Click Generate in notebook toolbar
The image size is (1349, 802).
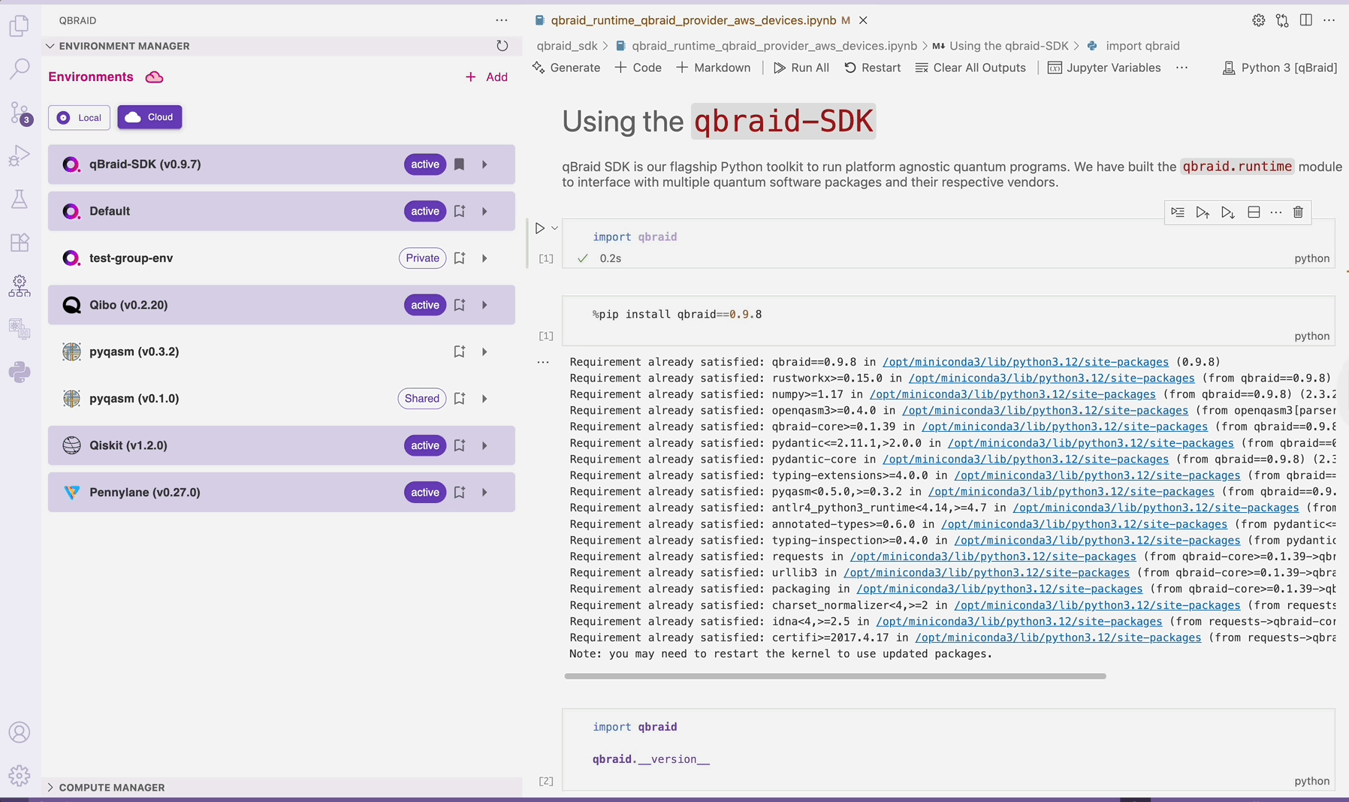pyautogui.click(x=566, y=68)
